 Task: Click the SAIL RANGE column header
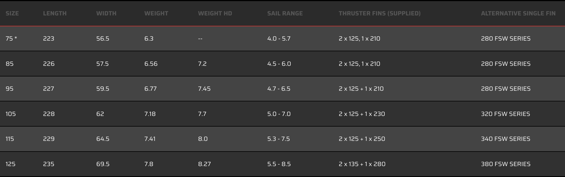[285, 13]
